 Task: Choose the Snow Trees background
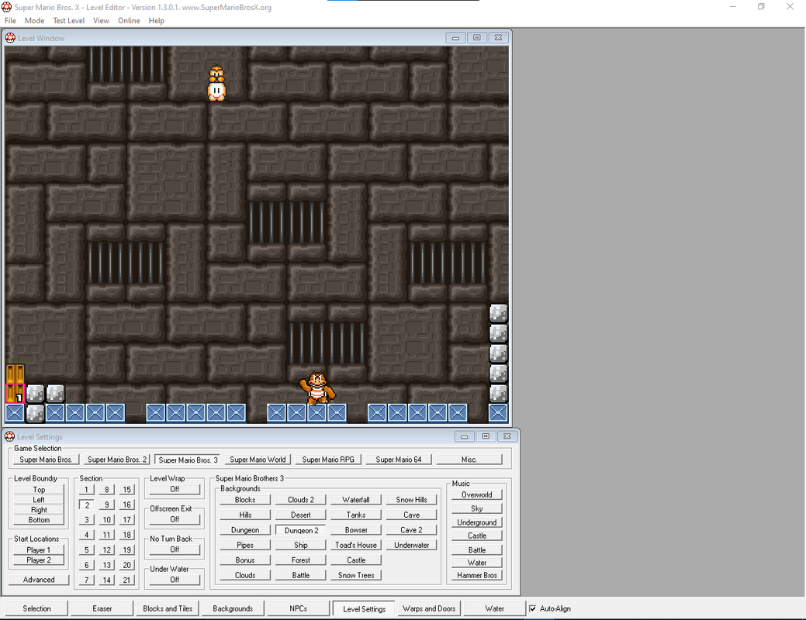(356, 575)
